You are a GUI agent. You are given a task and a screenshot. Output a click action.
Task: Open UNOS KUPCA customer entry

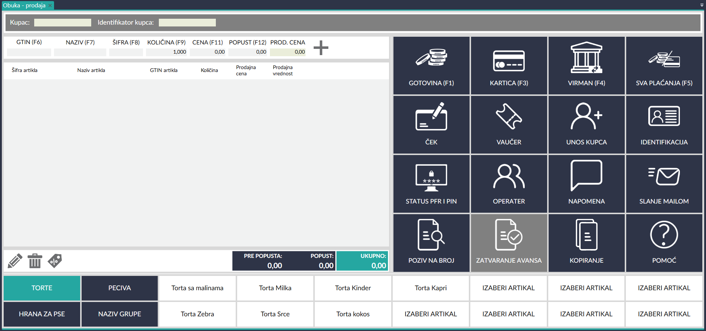point(586,125)
